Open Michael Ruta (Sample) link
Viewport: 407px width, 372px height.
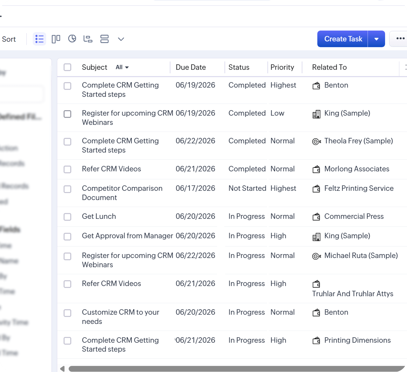click(361, 255)
